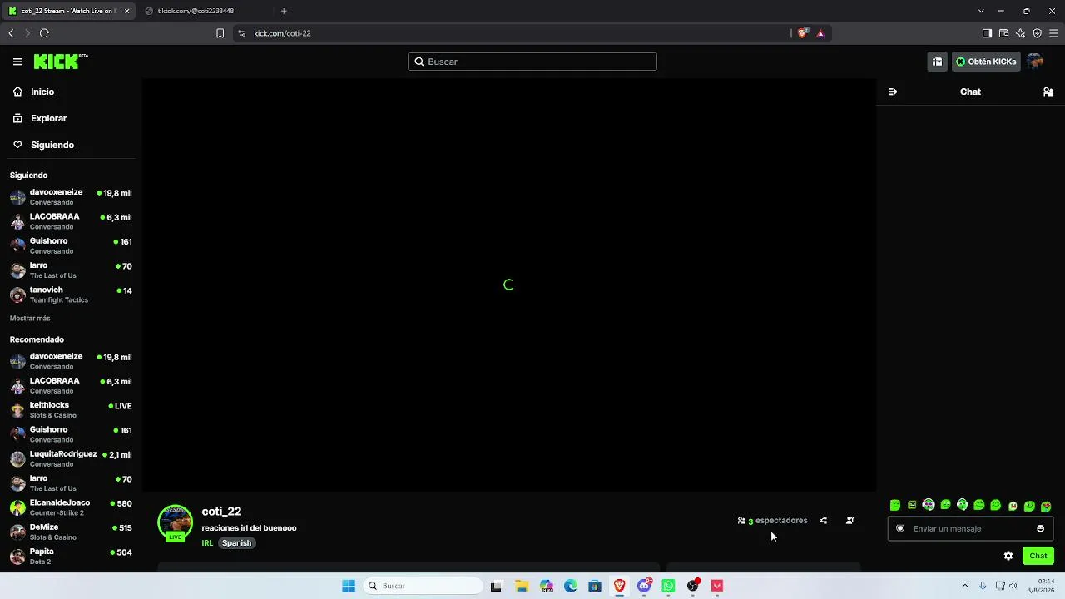The height and width of the screenshot is (599, 1065).
Task: Reload the page
Action: click(x=44, y=33)
